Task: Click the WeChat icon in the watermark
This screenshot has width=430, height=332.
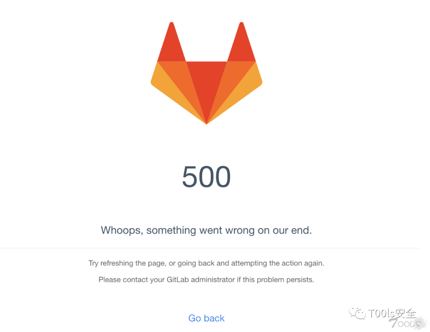Action: 357,313
